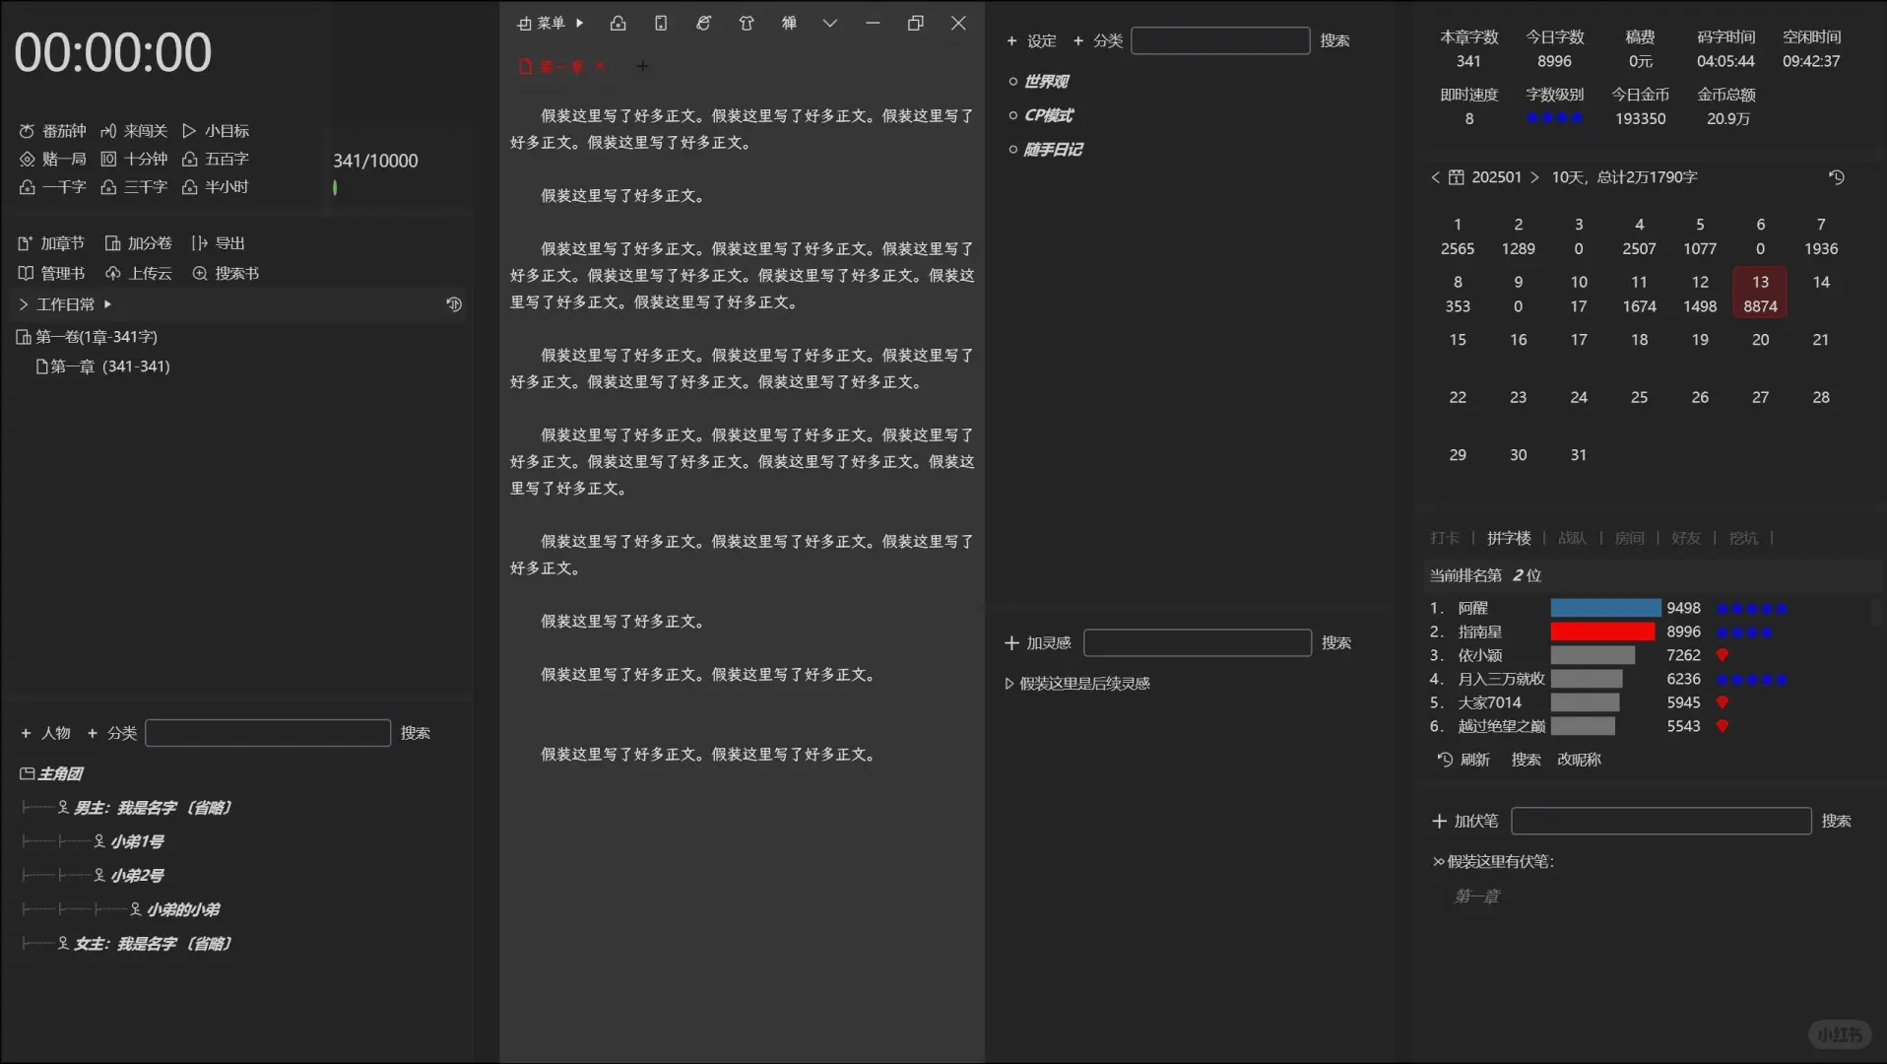Toggle the 禅 zen mode icon

tap(789, 23)
